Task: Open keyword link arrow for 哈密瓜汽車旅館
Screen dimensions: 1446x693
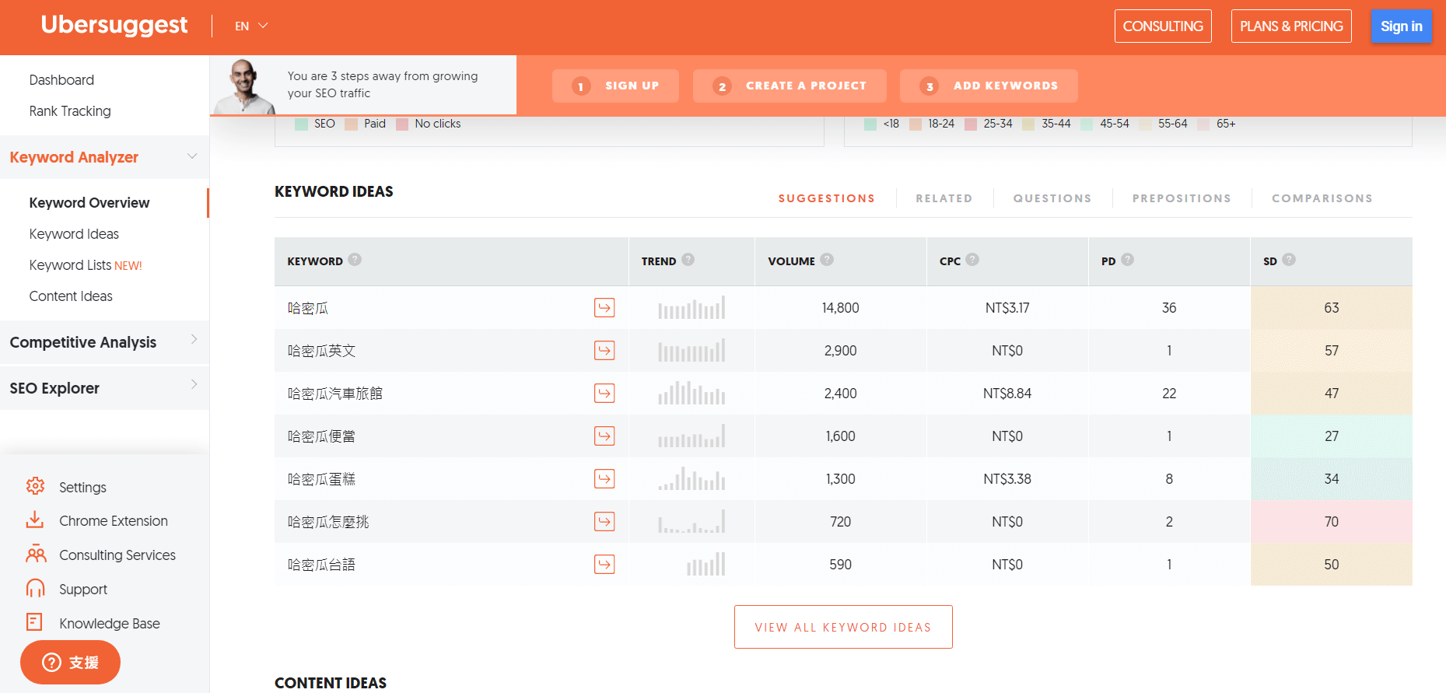Action: tap(604, 394)
